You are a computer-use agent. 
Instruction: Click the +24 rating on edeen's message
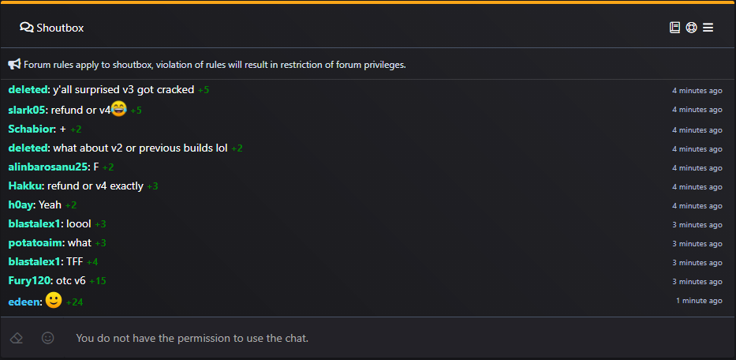(x=75, y=302)
